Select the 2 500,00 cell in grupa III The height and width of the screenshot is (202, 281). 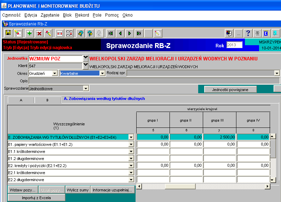click(219, 137)
